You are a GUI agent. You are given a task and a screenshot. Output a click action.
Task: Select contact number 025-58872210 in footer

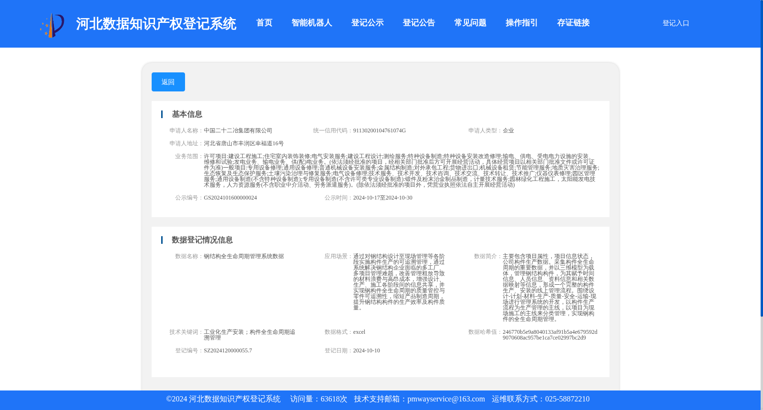coord(567,399)
